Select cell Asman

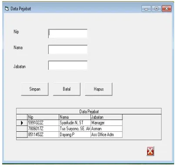point(107,129)
